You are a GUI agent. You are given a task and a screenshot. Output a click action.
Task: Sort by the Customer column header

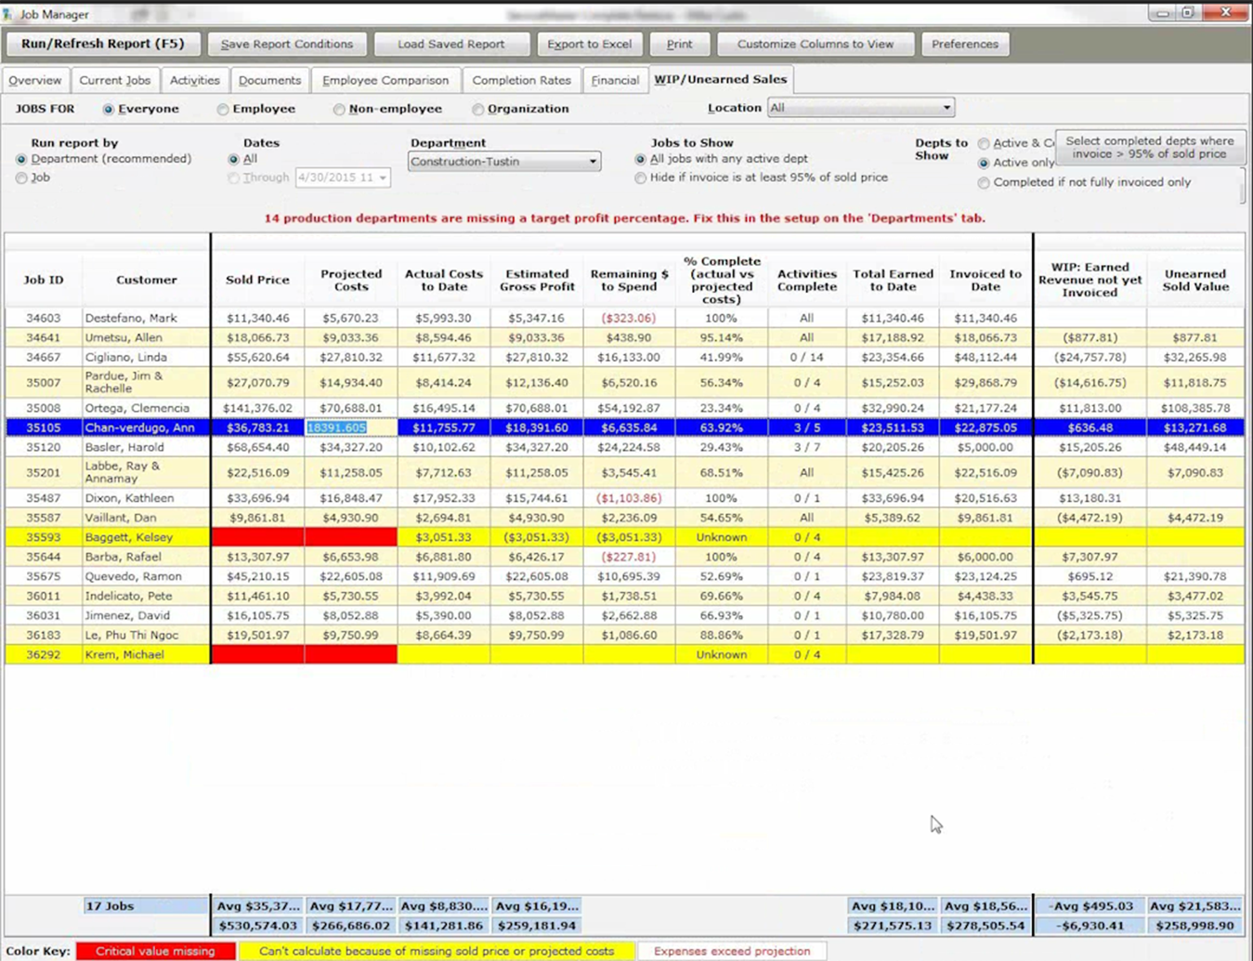point(147,280)
